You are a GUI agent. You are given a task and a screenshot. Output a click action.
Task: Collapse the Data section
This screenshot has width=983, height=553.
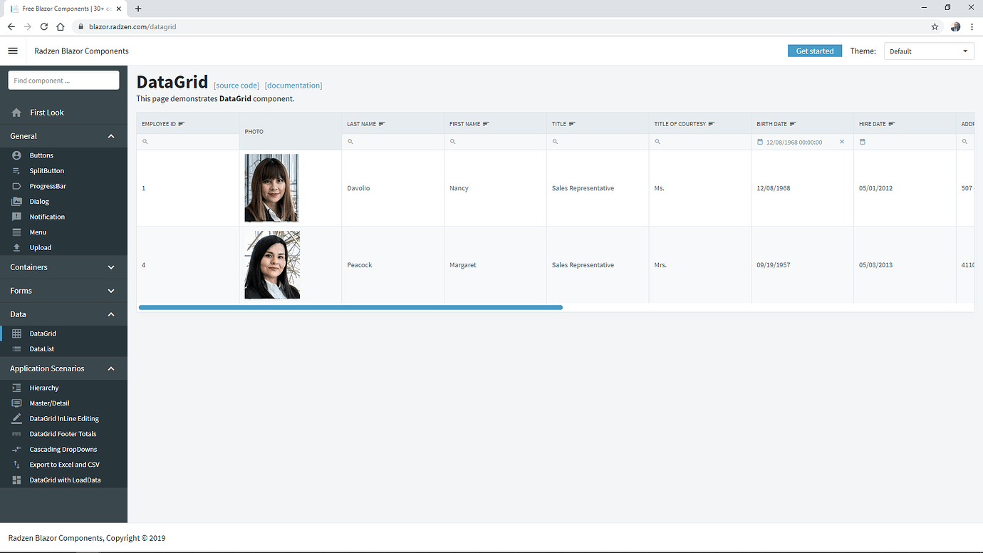tap(111, 314)
